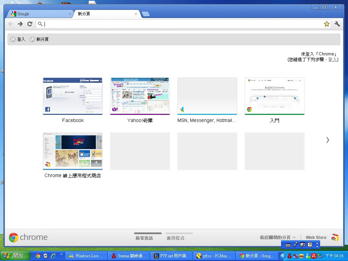The height and width of the screenshot is (261, 348).
Task: Open the 登入 bookmark in bookmarks bar
Action: click(18, 39)
